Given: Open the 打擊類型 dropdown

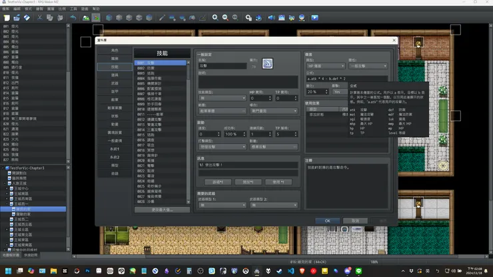Looking at the screenshot, I should pyautogui.click(x=223, y=147).
